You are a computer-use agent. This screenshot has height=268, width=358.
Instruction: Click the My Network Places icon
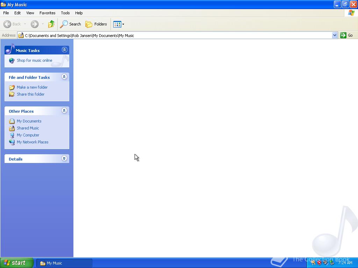pyautogui.click(x=12, y=142)
